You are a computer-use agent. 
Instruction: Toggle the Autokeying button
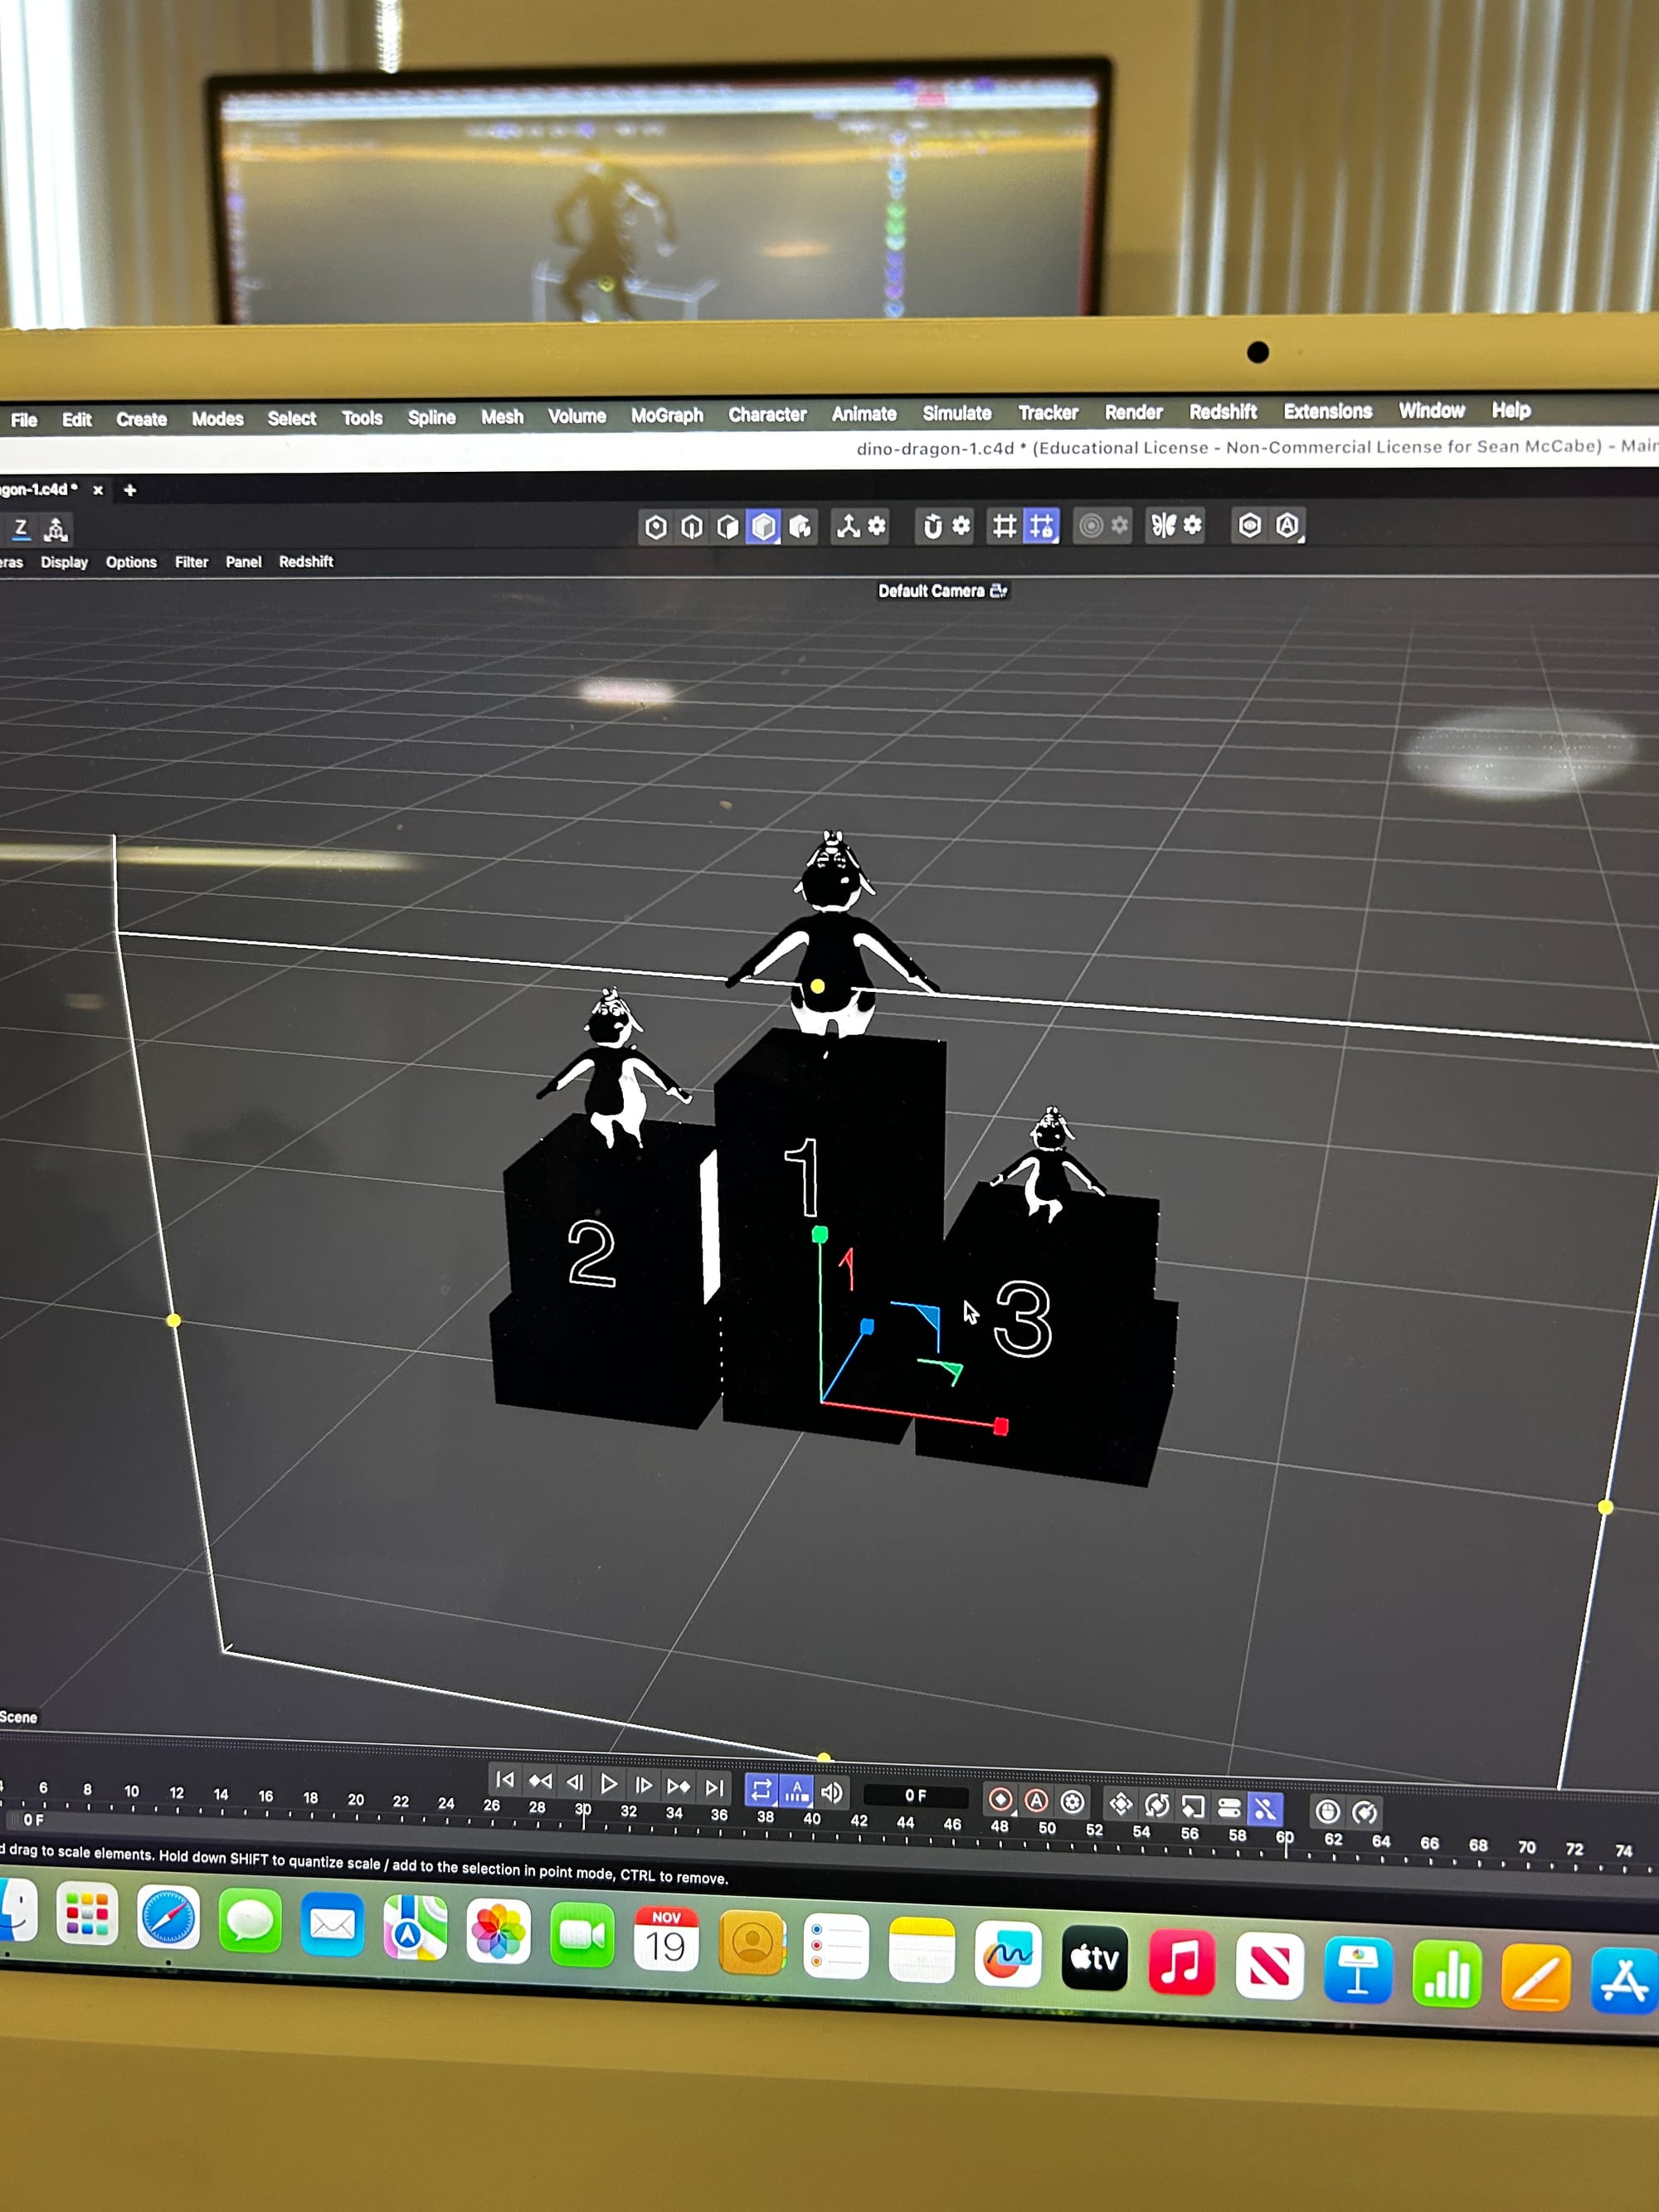[x=1036, y=1801]
